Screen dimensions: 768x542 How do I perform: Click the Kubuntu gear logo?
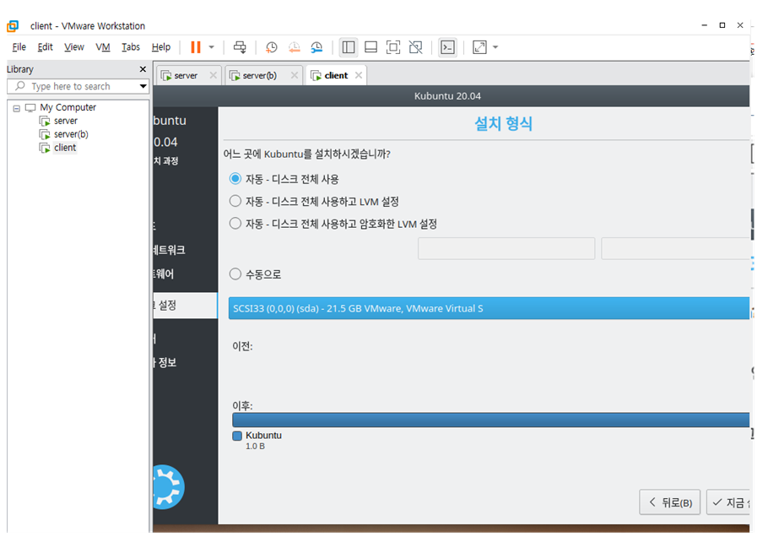[169, 486]
